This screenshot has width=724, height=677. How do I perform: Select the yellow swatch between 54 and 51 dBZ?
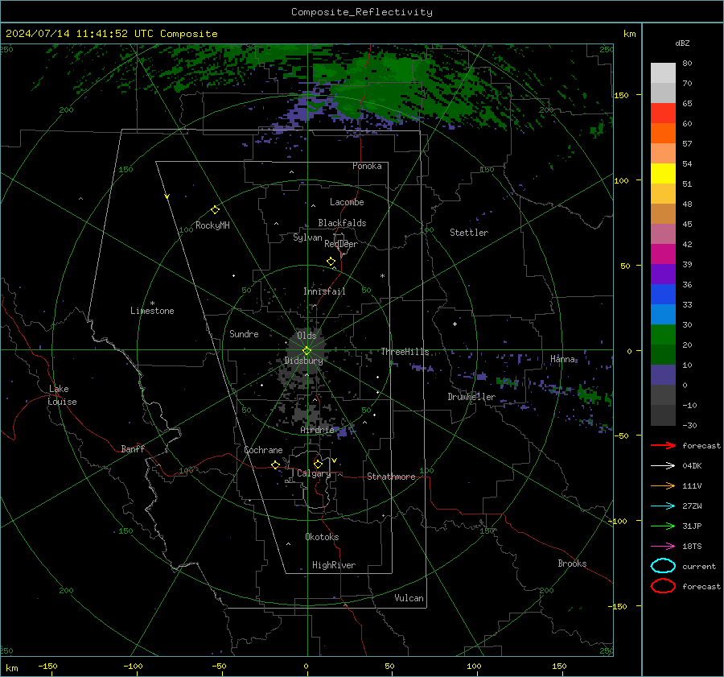pyautogui.click(x=663, y=174)
